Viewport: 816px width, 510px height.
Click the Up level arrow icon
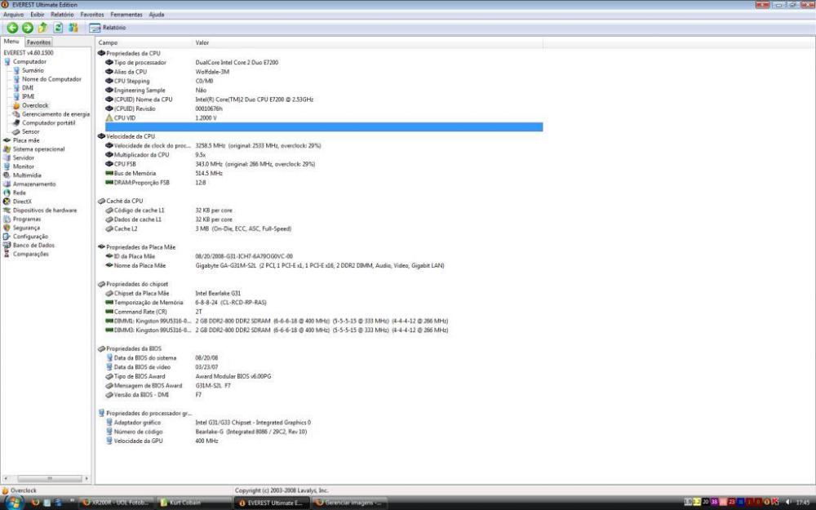pyautogui.click(x=42, y=28)
